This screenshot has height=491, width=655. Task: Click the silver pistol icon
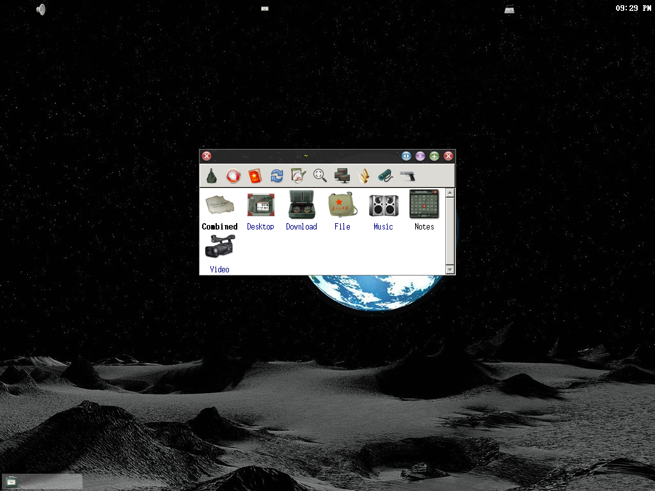point(407,176)
